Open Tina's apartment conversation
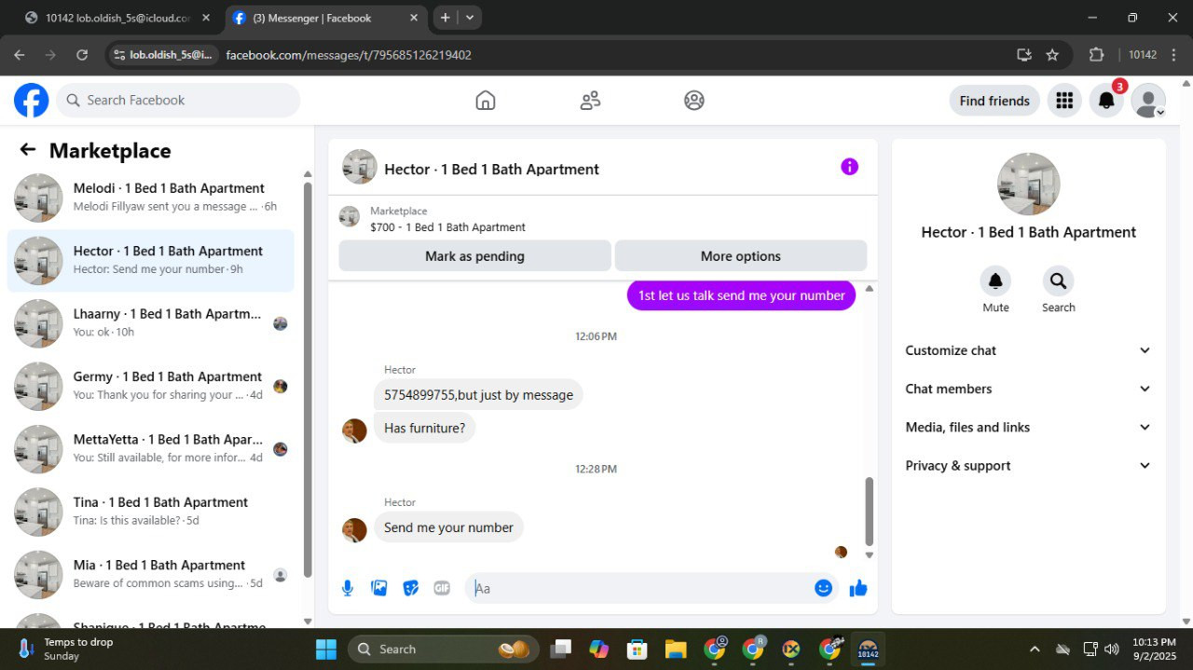Image resolution: width=1193 pixels, height=670 pixels. pyautogui.click(x=151, y=512)
